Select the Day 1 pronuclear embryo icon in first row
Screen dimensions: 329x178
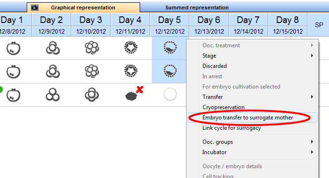[x=13, y=48]
